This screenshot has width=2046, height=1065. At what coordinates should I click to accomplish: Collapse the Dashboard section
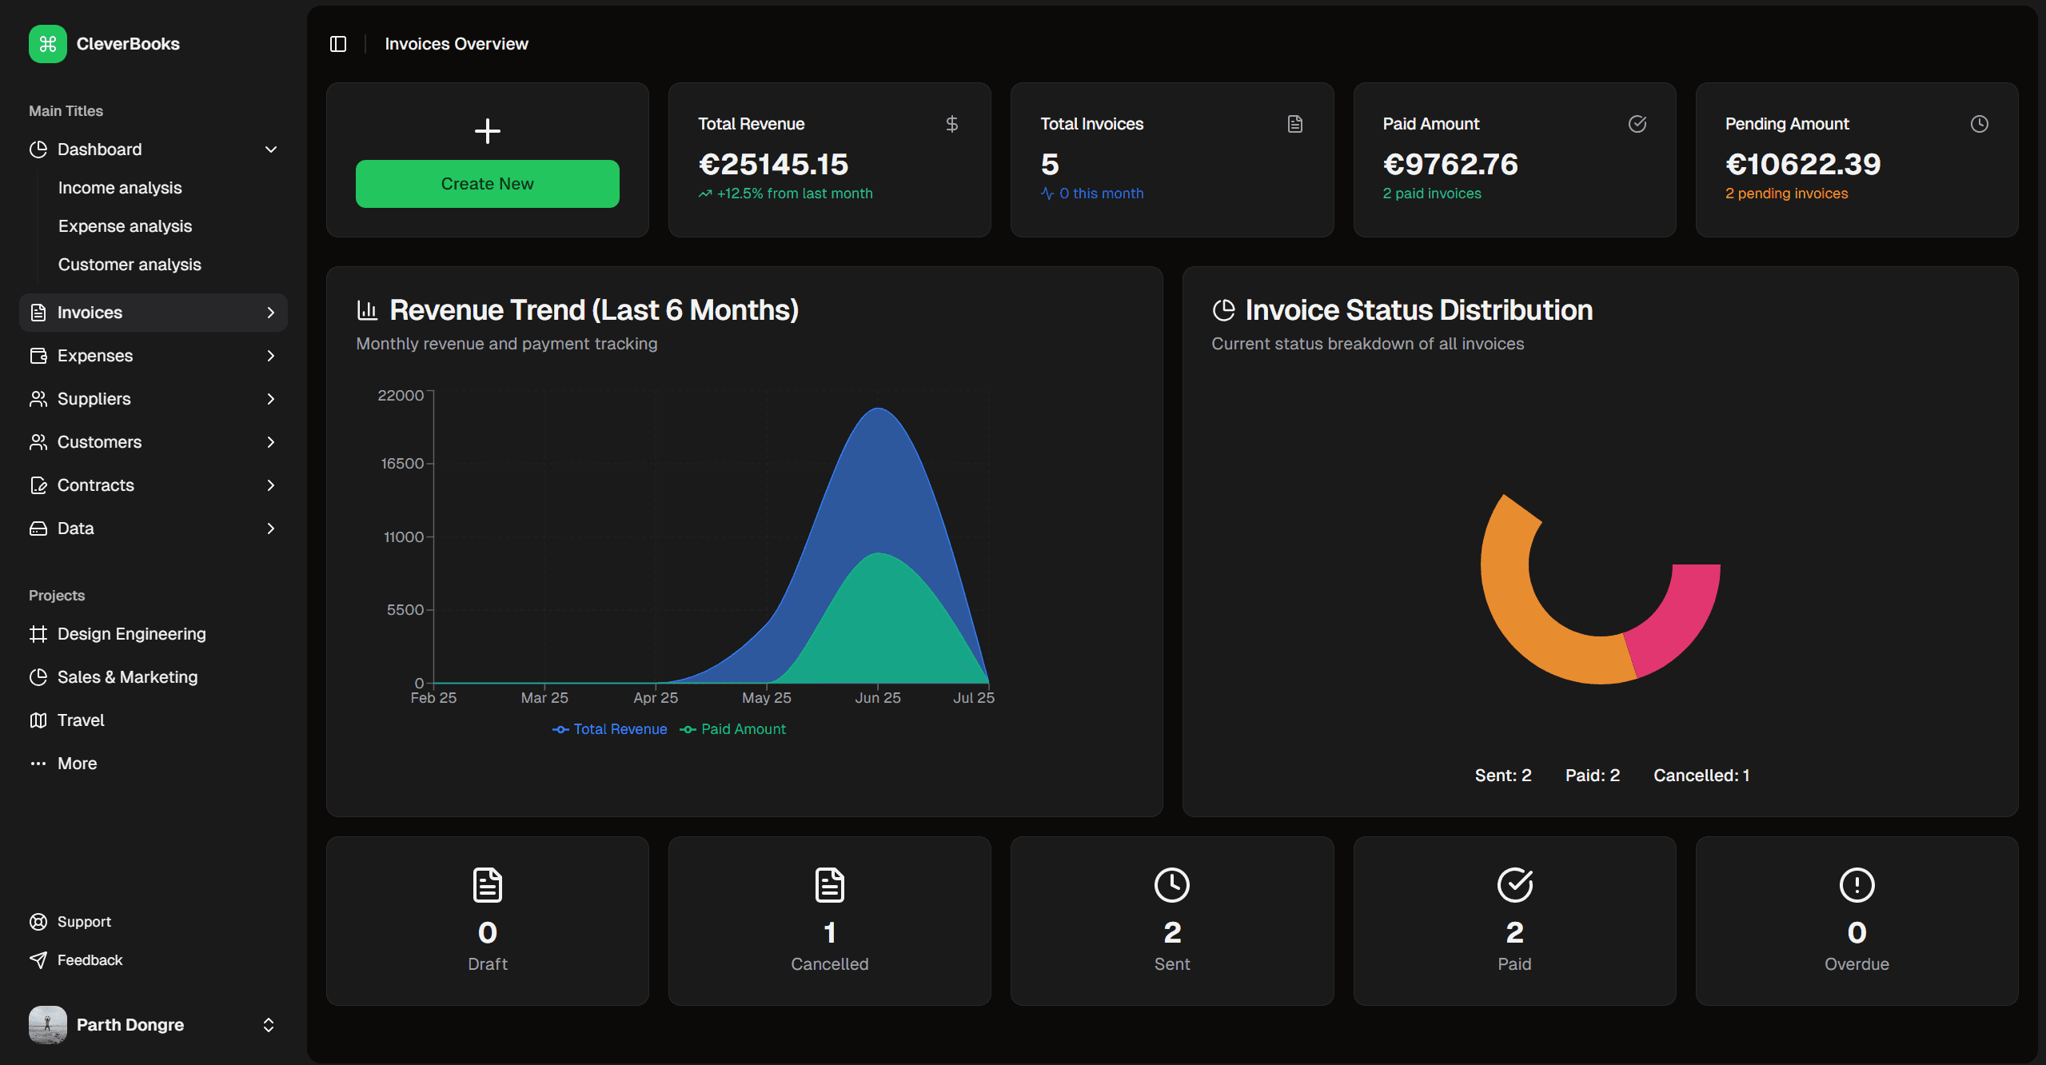tap(270, 150)
